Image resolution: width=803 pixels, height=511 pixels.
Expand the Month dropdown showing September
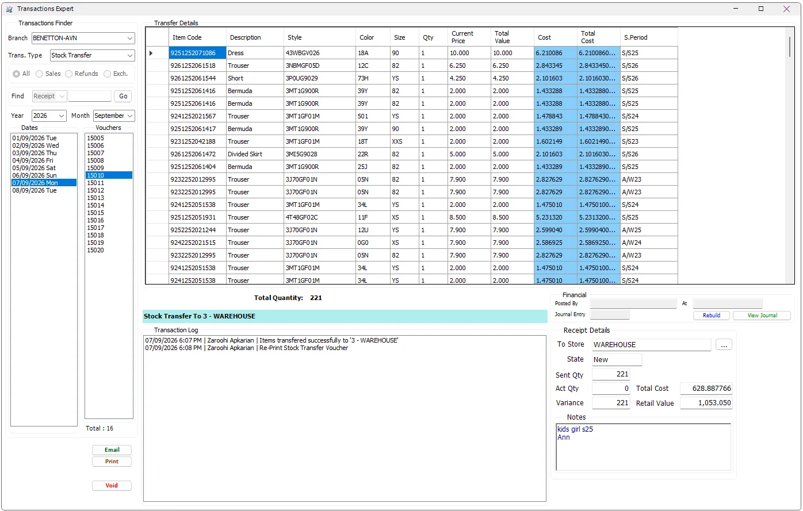(x=114, y=116)
